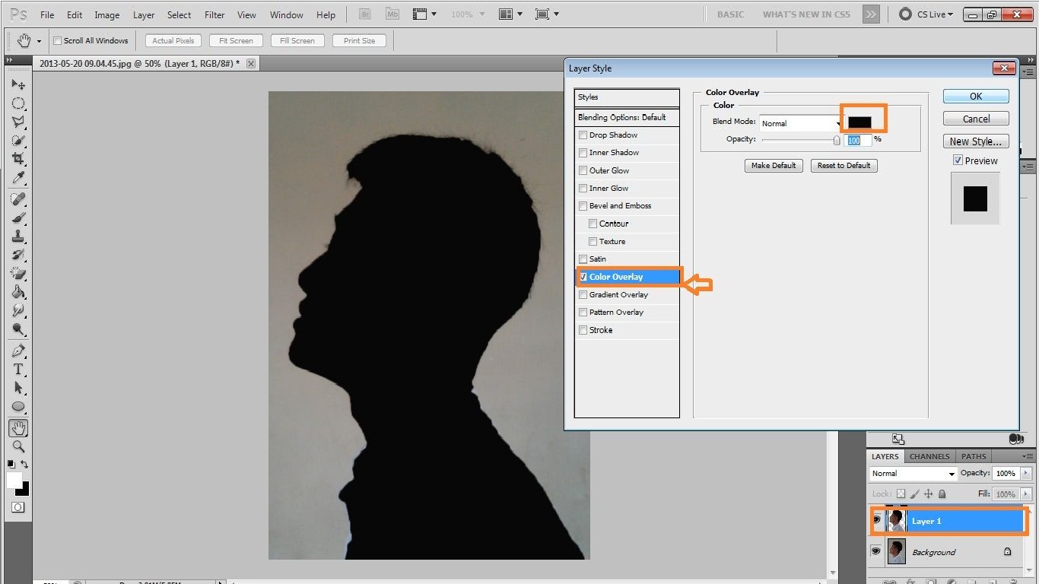
Task: Toggle the Preview checkbox
Action: tap(958, 160)
